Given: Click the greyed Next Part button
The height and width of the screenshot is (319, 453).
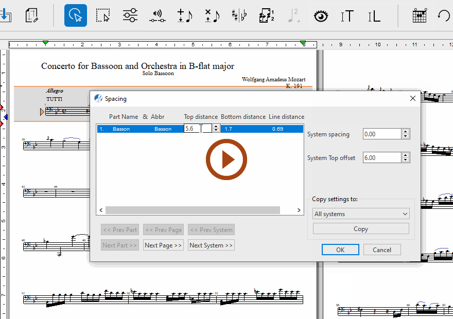Looking at the screenshot, I should tap(120, 245).
